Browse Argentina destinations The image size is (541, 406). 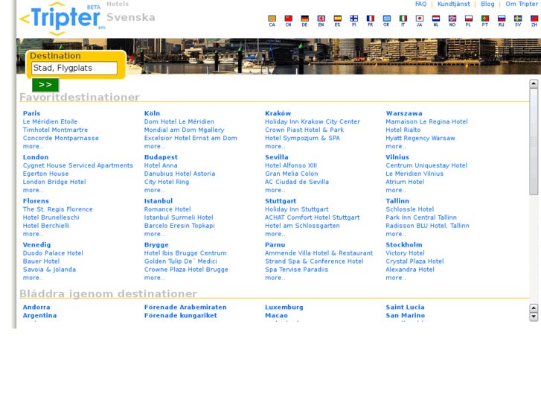coord(39,316)
